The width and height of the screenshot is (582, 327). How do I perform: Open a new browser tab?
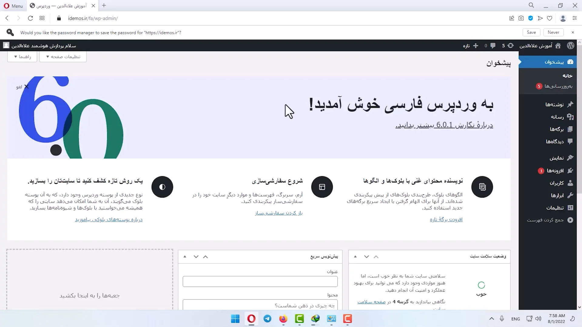coord(104,5)
